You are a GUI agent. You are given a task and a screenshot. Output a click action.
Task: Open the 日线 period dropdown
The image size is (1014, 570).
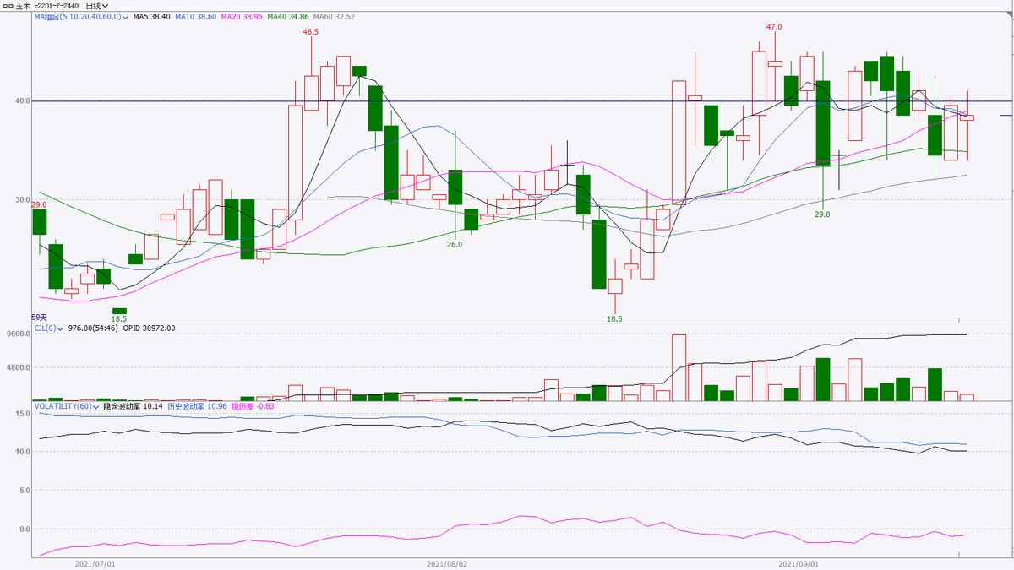pos(96,5)
